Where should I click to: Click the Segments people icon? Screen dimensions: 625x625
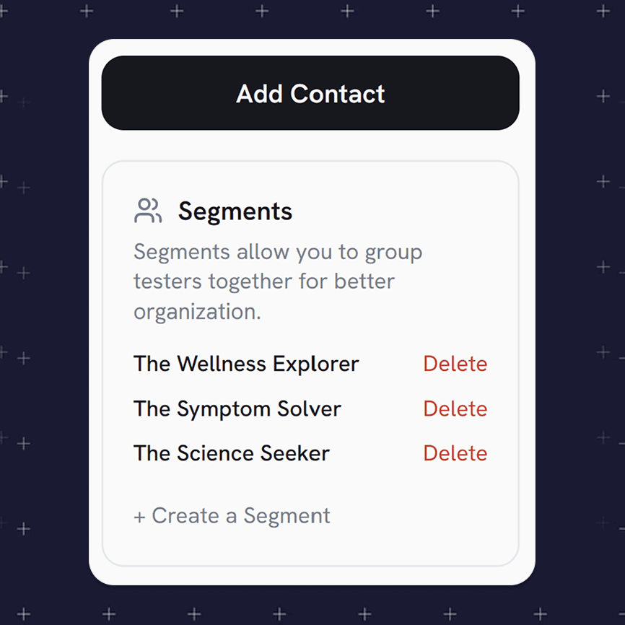pos(148,211)
